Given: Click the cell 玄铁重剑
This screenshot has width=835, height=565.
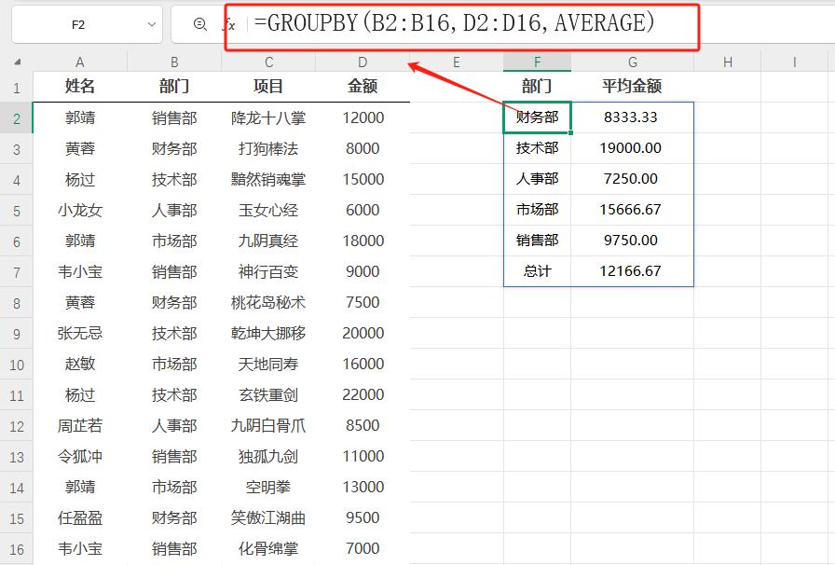Looking at the screenshot, I should click(x=268, y=395).
